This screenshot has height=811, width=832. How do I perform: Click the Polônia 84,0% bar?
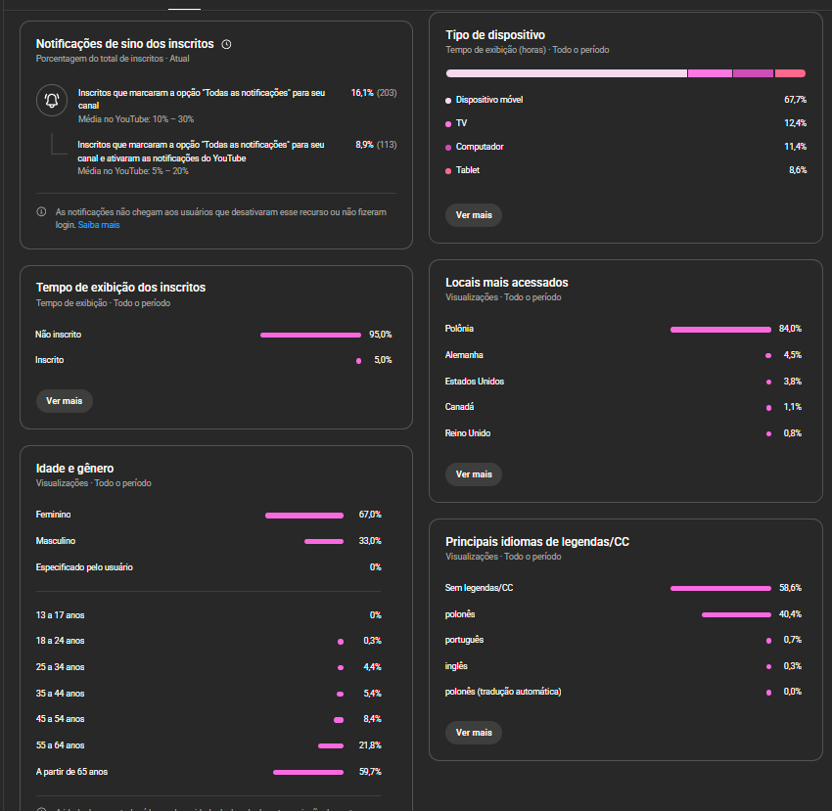coord(720,330)
